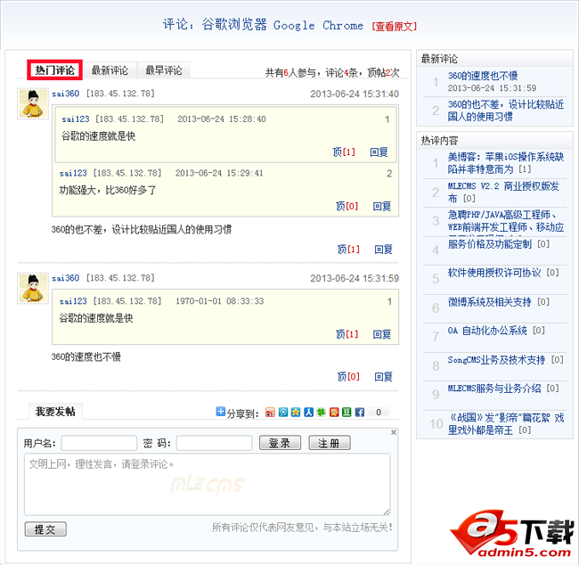This screenshot has height=565, width=579.
Task: Share via green clover Pengyou icon
Action: [x=322, y=413]
